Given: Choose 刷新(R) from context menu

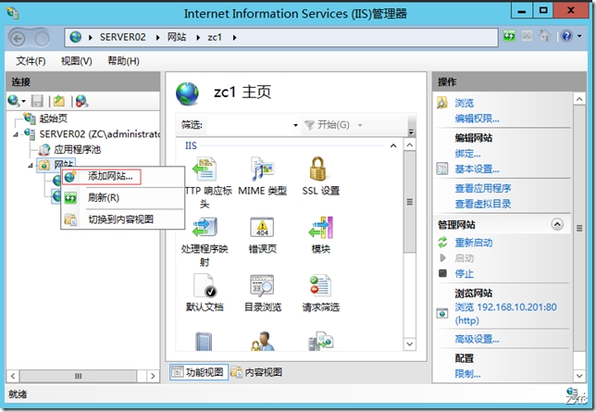Looking at the screenshot, I should 123,198.
